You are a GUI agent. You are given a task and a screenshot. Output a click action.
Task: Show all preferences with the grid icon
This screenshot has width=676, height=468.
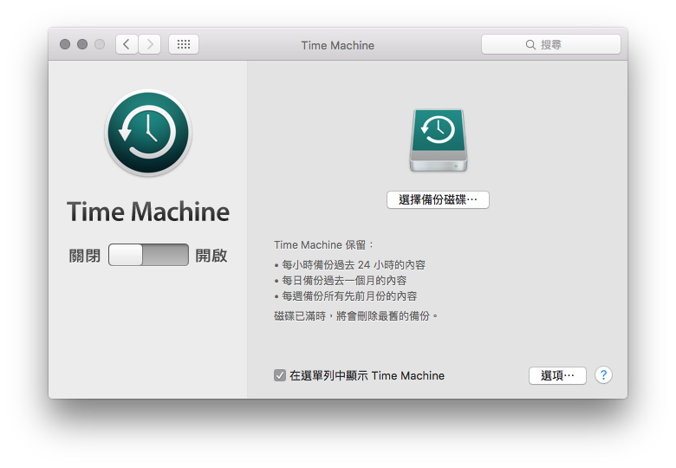pyautogui.click(x=184, y=44)
